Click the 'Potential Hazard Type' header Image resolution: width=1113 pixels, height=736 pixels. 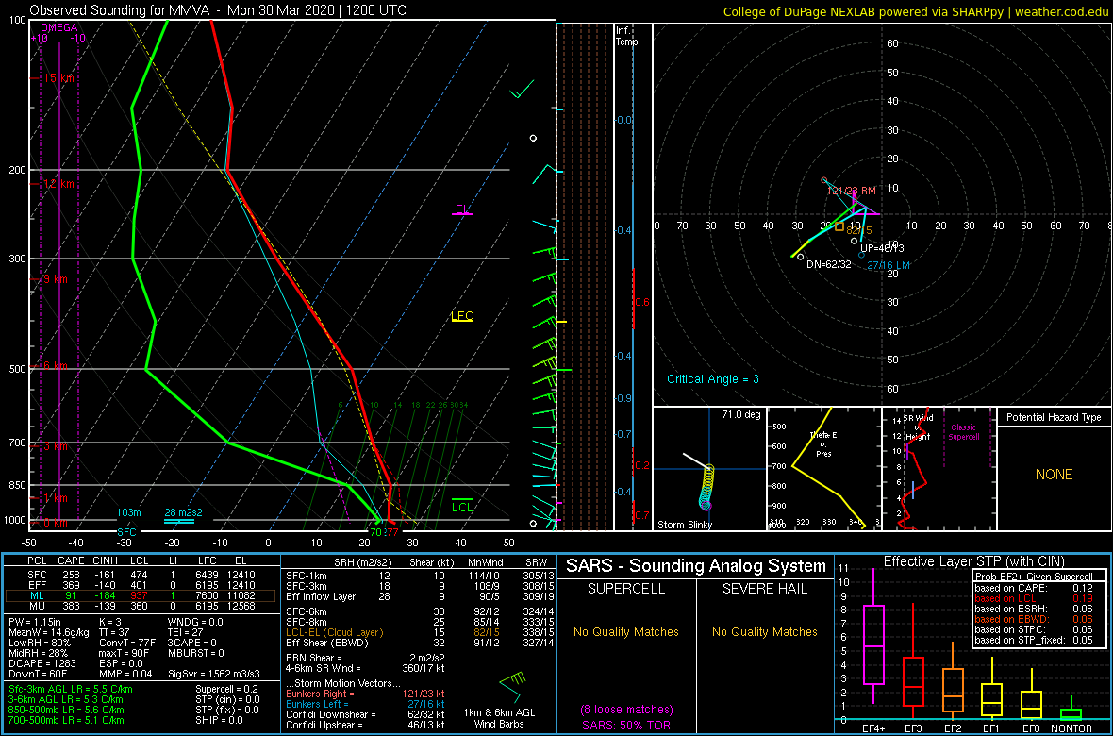(x=1055, y=418)
